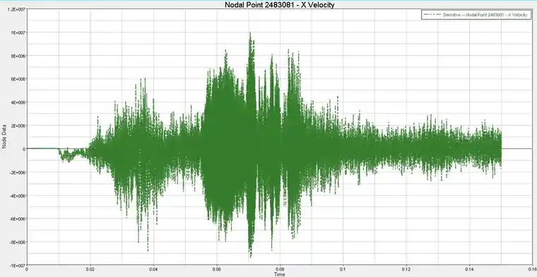Click the 0.12 time axis tick label
This screenshot has width=537, height=277.
tap(406, 269)
